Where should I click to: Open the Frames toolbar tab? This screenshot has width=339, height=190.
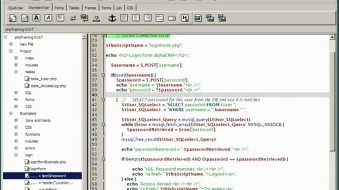click(90, 8)
